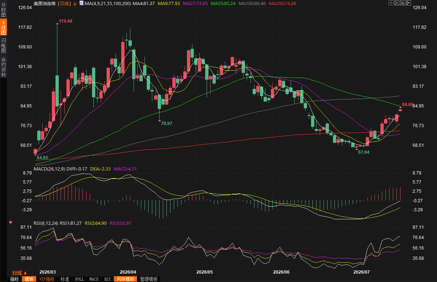Click the 管理模板 manage templates button
Image resolution: width=437 pixels, height=282 pixels.
click(x=149, y=279)
